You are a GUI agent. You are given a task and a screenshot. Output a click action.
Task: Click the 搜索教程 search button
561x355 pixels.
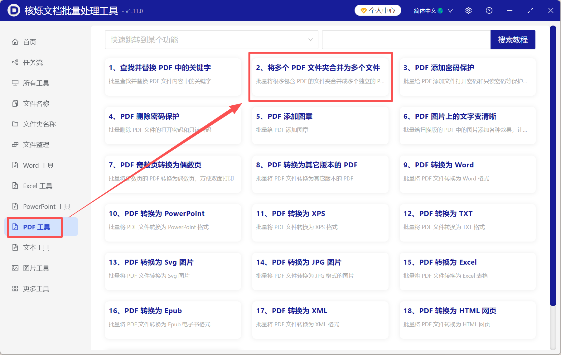point(513,40)
